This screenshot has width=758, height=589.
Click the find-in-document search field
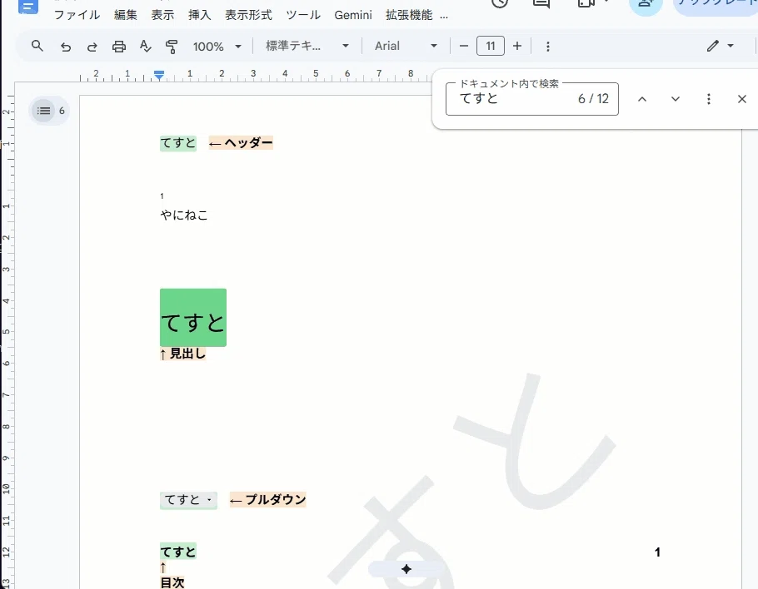point(531,98)
